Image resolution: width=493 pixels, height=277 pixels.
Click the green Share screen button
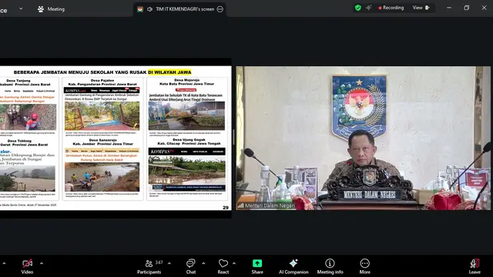click(257, 266)
